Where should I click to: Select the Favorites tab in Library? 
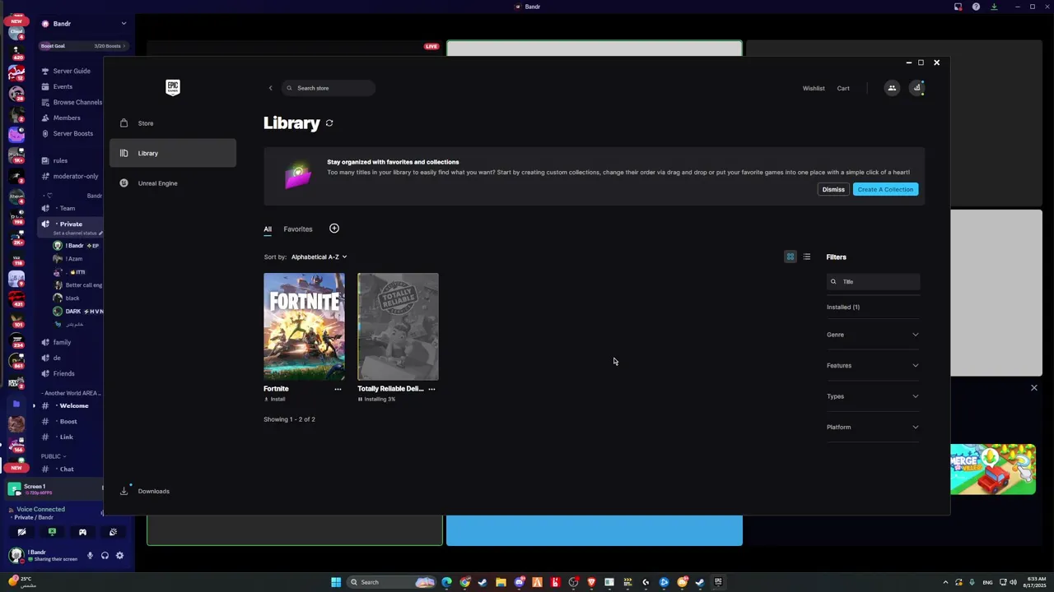298,229
